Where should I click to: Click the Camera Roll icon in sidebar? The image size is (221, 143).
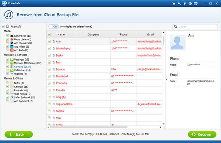[x=12, y=36]
